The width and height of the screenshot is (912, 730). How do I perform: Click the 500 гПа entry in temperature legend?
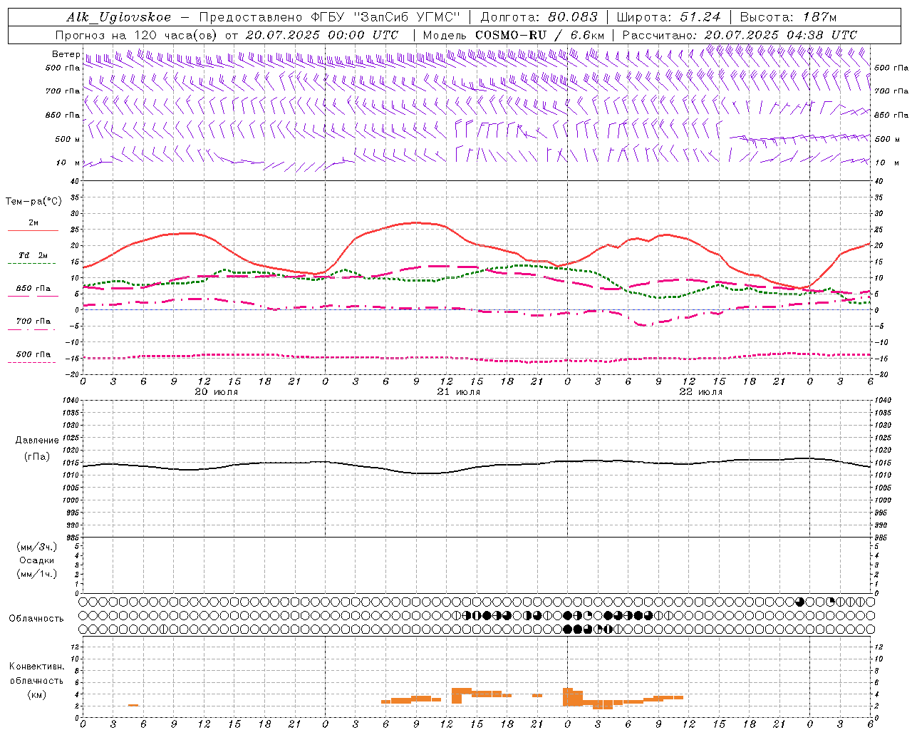(x=33, y=354)
